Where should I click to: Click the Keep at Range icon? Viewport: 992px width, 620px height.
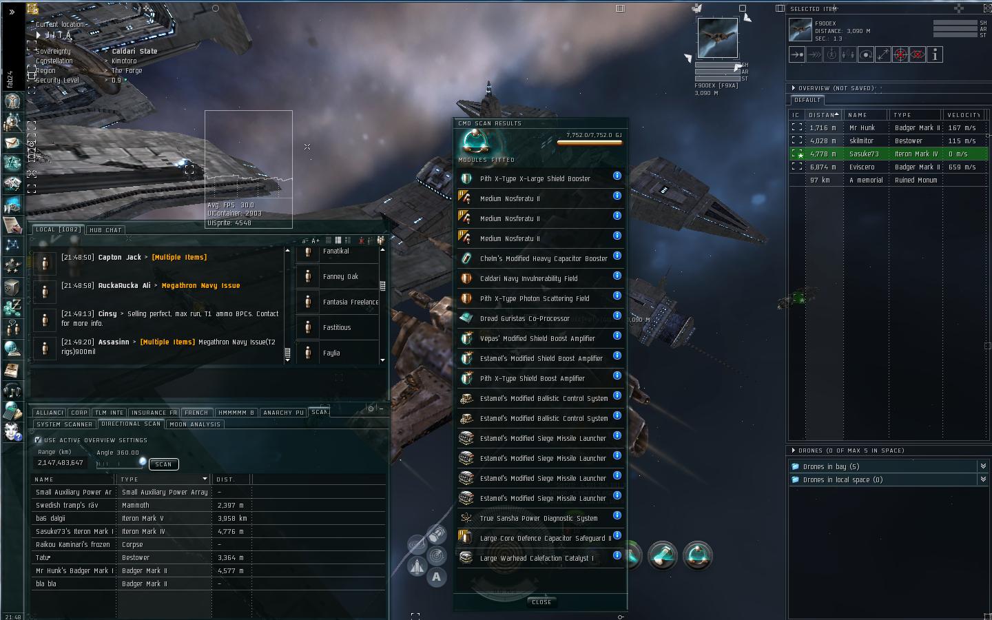tap(883, 54)
